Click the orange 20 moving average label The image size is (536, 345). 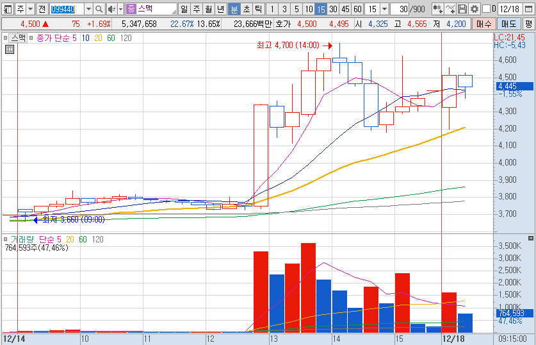(98, 38)
